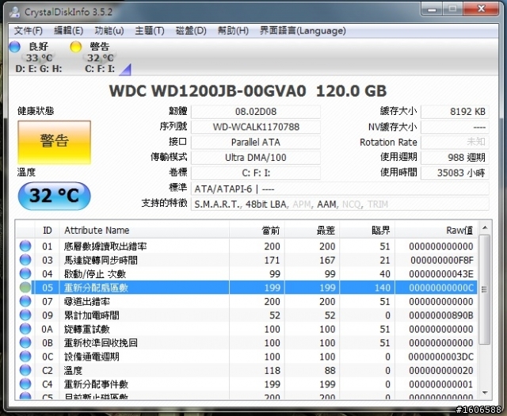The image size is (507, 416).
Task: Click status icon of attribute 0C row
Action: pyautogui.click(x=25, y=357)
